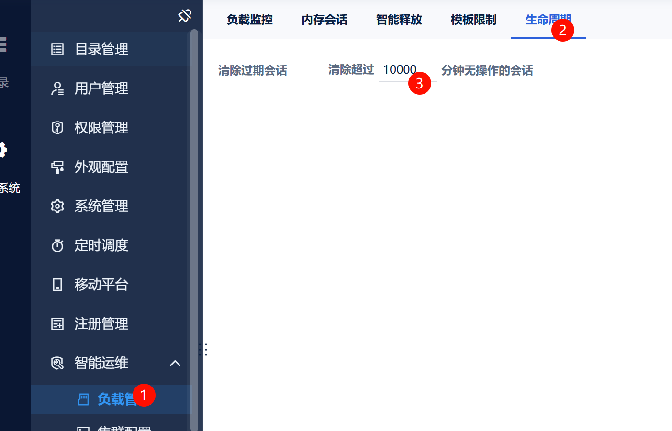Screen dimensions: 672x431
Task: Click the 权限管理 shield icon
Action: point(57,128)
